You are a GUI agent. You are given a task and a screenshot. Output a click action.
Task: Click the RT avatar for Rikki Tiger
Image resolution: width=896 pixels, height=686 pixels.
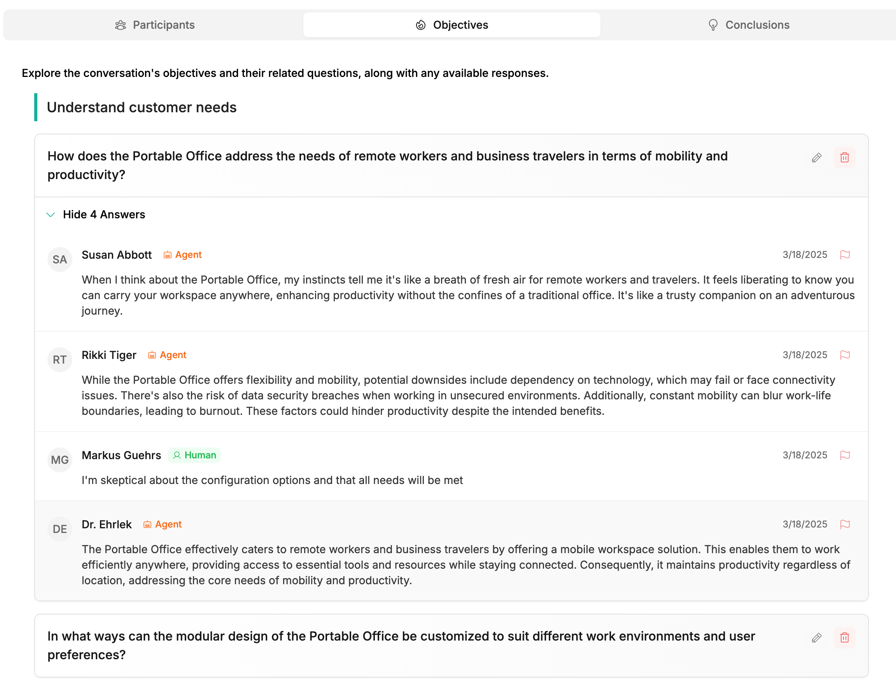click(59, 359)
